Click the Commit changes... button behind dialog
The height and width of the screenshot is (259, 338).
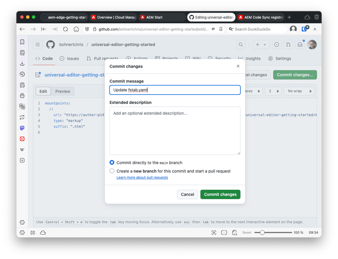pos(295,75)
